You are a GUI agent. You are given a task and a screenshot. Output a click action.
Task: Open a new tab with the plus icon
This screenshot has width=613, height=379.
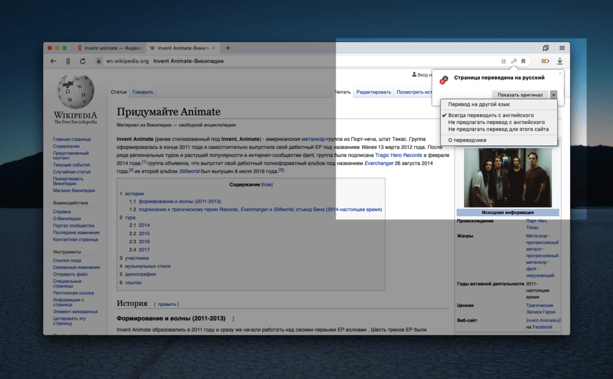(228, 48)
